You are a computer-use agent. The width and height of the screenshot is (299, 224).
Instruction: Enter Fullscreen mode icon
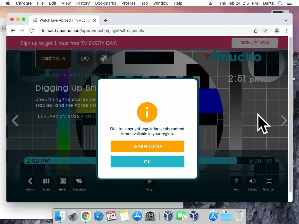pyautogui.click(x=269, y=181)
